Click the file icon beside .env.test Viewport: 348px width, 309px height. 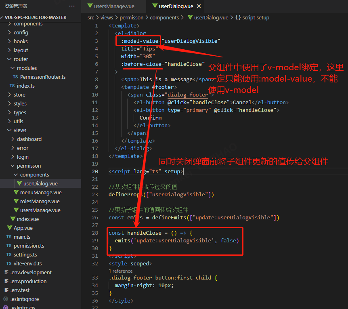[x=6, y=290]
